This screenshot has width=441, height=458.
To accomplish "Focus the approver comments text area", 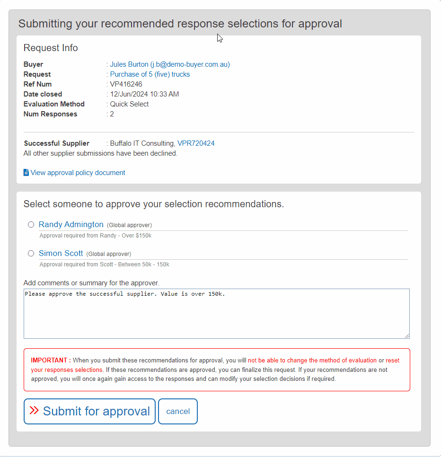I will pyautogui.click(x=216, y=314).
